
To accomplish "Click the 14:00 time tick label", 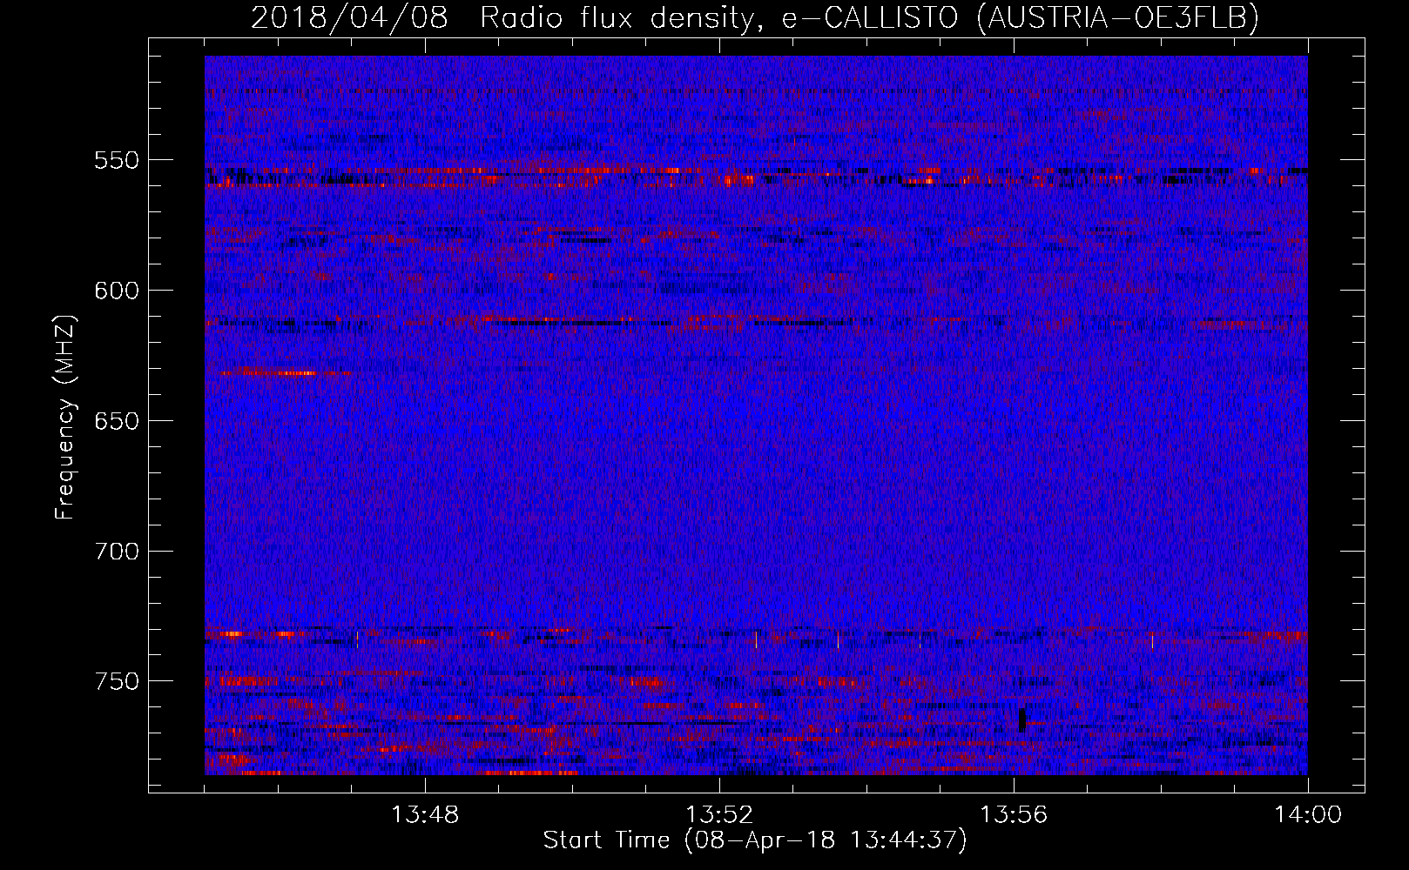I will [1308, 815].
